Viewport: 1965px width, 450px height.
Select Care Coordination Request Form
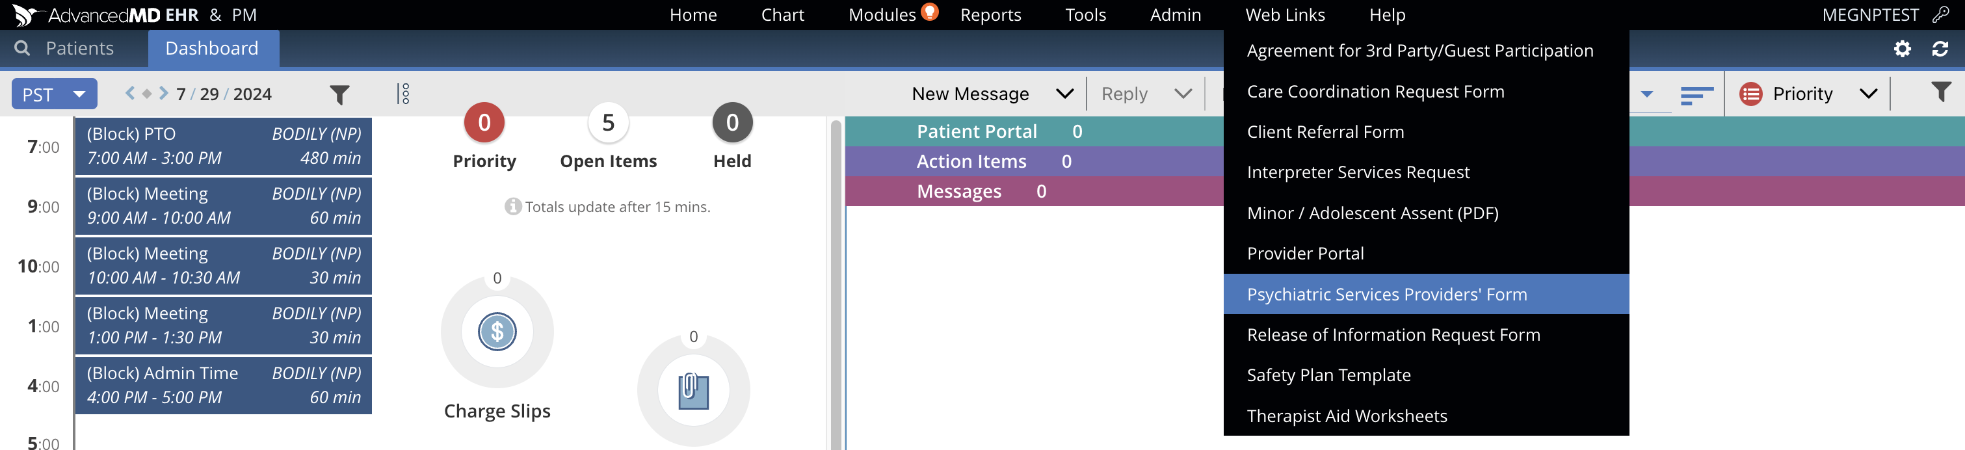1426,92
